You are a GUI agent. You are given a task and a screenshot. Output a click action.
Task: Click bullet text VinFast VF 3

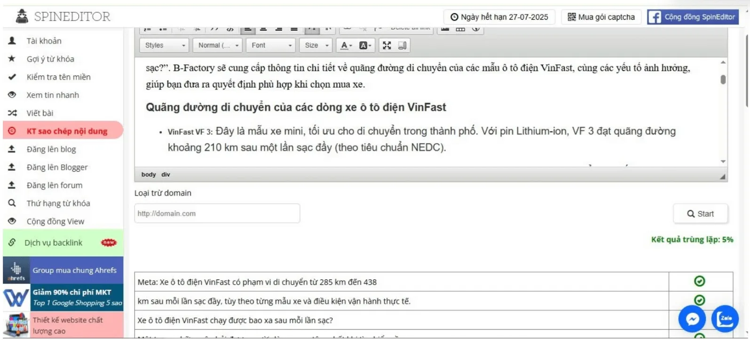point(190,132)
